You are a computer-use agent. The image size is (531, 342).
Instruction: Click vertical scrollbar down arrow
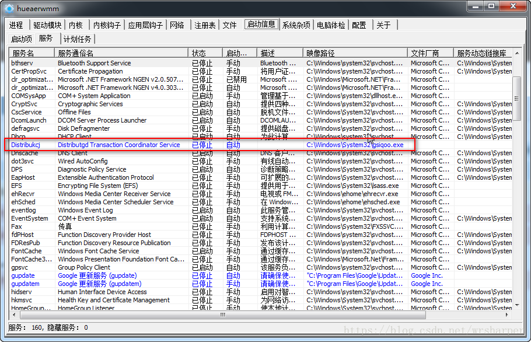(x=517, y=305)
